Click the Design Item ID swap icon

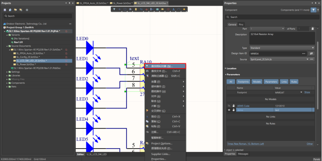click(311, 54)
